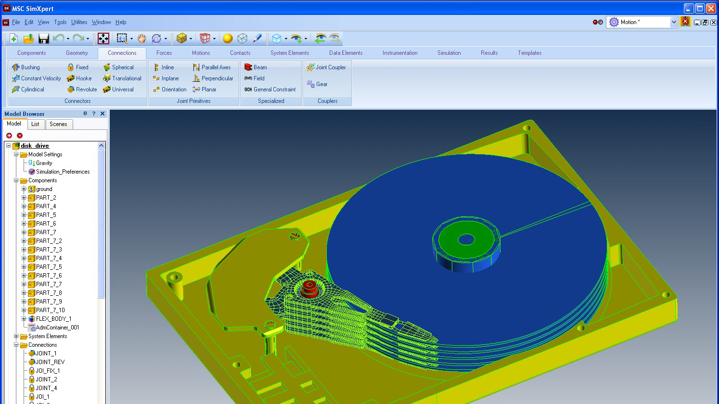
Task: Click the Fit All view icon
Action: (103, 38)
